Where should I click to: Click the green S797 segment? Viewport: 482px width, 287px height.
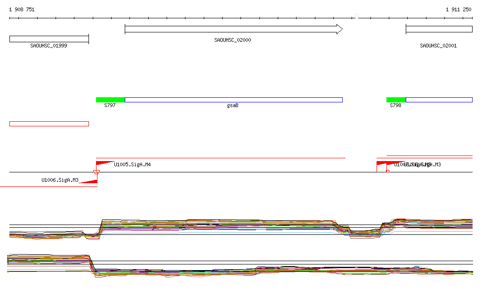[110, 100]
